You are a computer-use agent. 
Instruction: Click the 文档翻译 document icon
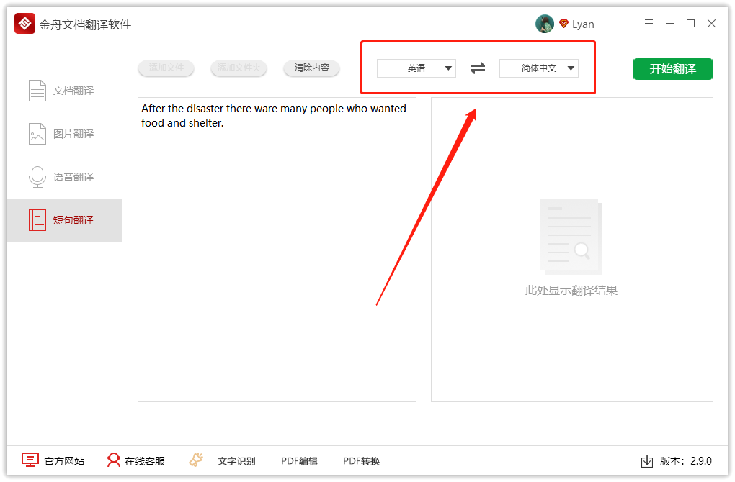37,91
